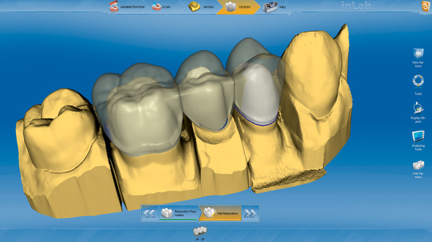Open View Options panel

click(418, 57)
